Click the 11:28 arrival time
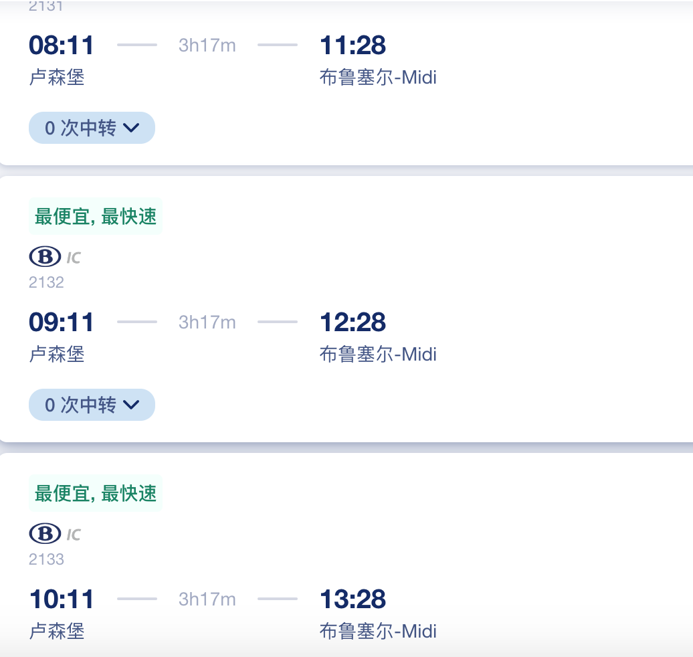 pos(353,45)
